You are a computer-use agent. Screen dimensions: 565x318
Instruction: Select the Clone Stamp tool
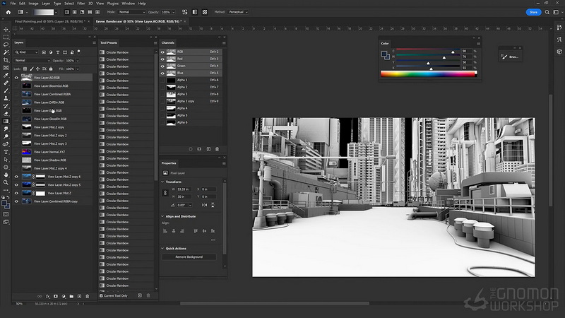6,98
